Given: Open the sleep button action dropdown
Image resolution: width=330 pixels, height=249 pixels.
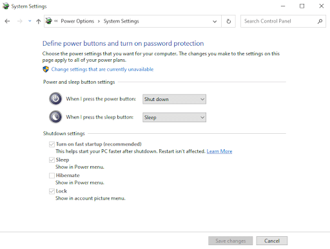Looking at the screenshot, I should tap(174, 117).
